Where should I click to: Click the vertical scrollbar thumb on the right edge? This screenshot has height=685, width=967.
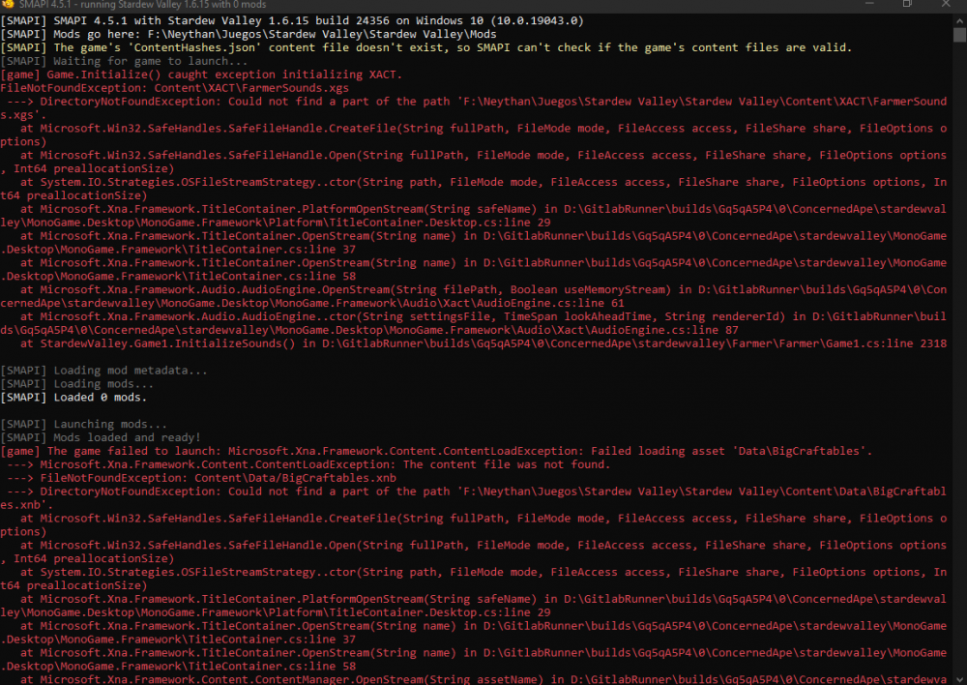coord(961,39)
